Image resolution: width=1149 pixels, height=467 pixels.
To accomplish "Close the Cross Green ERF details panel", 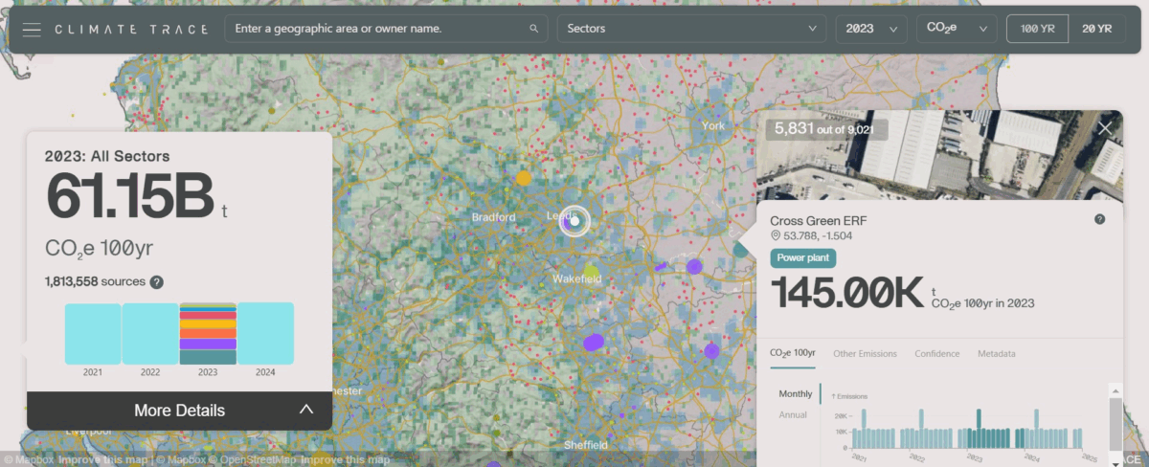I will tap(1105, 128).
